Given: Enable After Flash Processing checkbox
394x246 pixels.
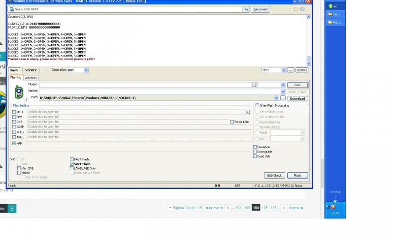Looking at the screenshot, I should tap(257, 105).
